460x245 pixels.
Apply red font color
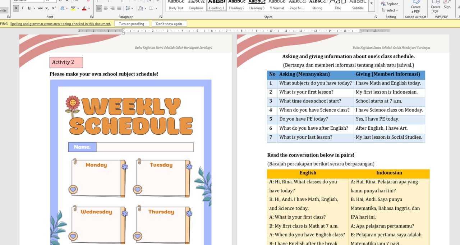click(x=84, y=8)
